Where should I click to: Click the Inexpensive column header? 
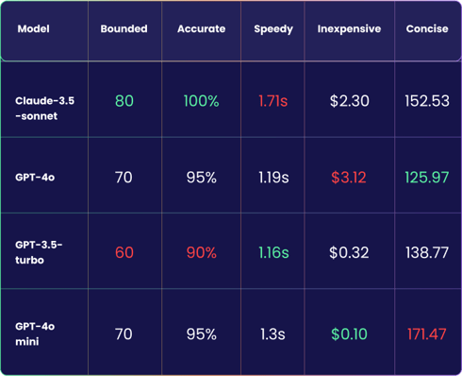[349, 29]
